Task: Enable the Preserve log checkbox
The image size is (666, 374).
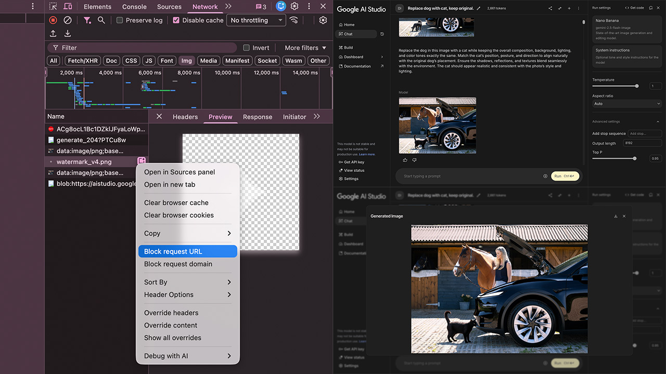Action: click(x=120, y=20)
